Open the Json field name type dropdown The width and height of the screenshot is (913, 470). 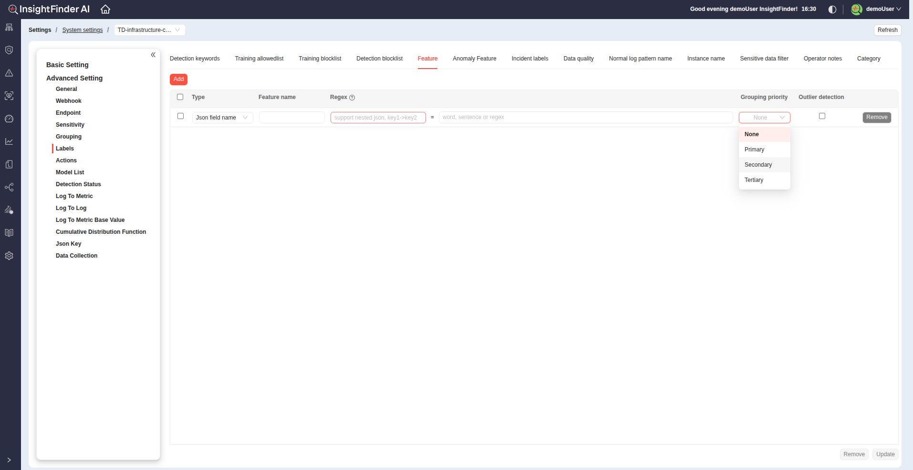(x=222, y=118)
